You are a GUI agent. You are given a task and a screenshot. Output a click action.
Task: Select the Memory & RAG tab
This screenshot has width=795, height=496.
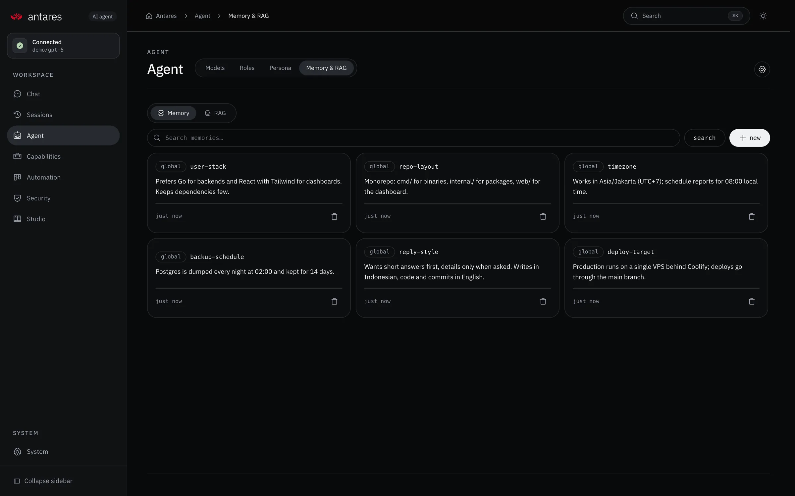click(326, 68)
